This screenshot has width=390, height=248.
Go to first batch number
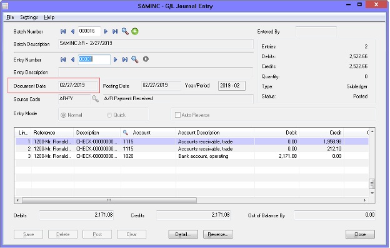(x=63, y=31)
